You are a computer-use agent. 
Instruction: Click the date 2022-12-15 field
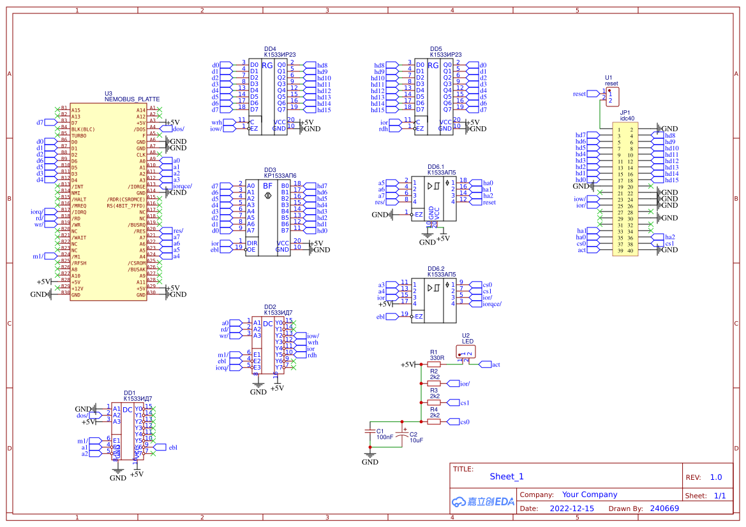[x=571, y=509]
